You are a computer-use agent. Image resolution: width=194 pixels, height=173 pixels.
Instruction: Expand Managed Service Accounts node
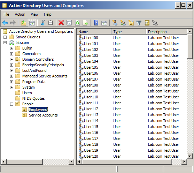tap(11, 76)
